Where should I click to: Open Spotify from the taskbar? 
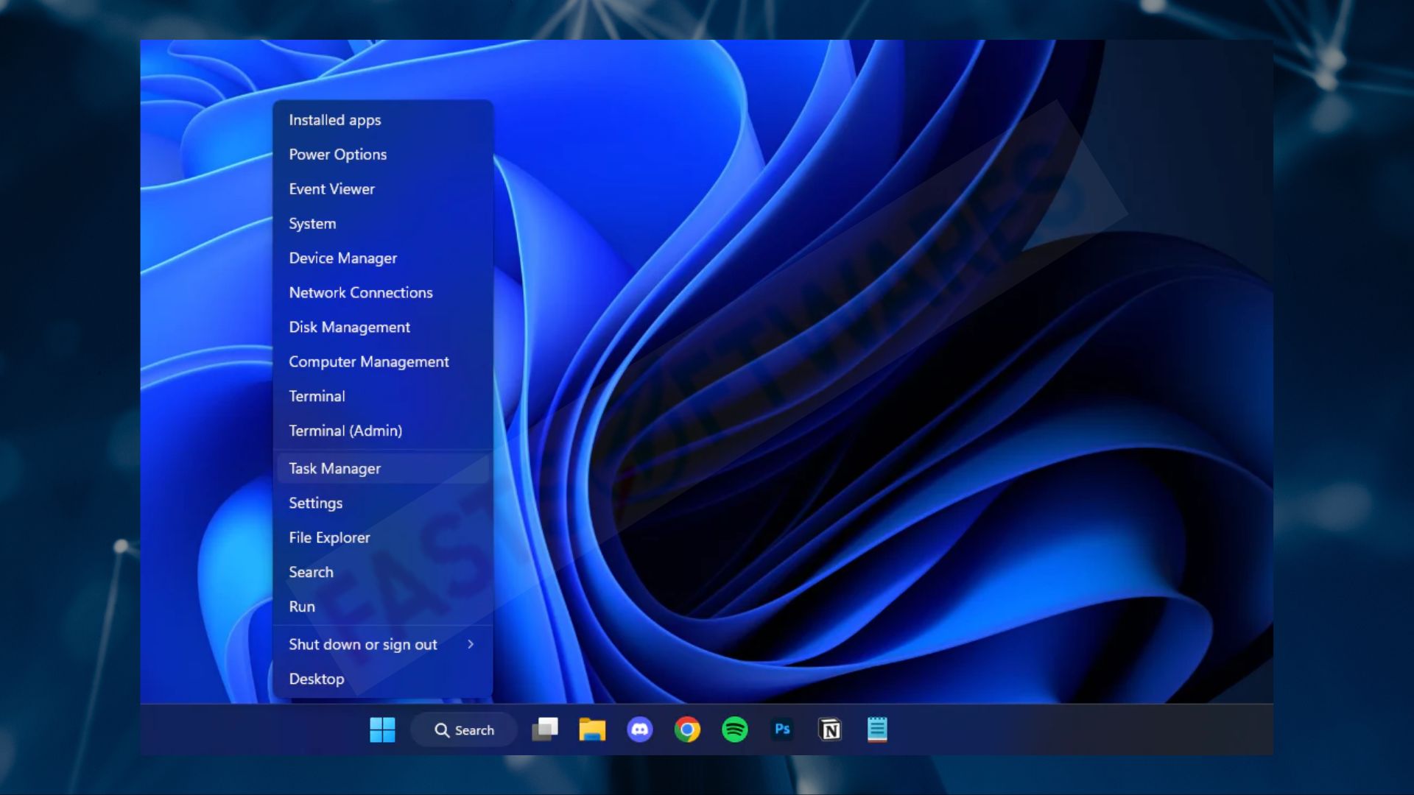point(735,729)
